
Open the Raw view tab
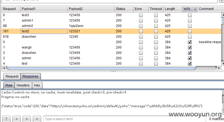pos(9,85)
